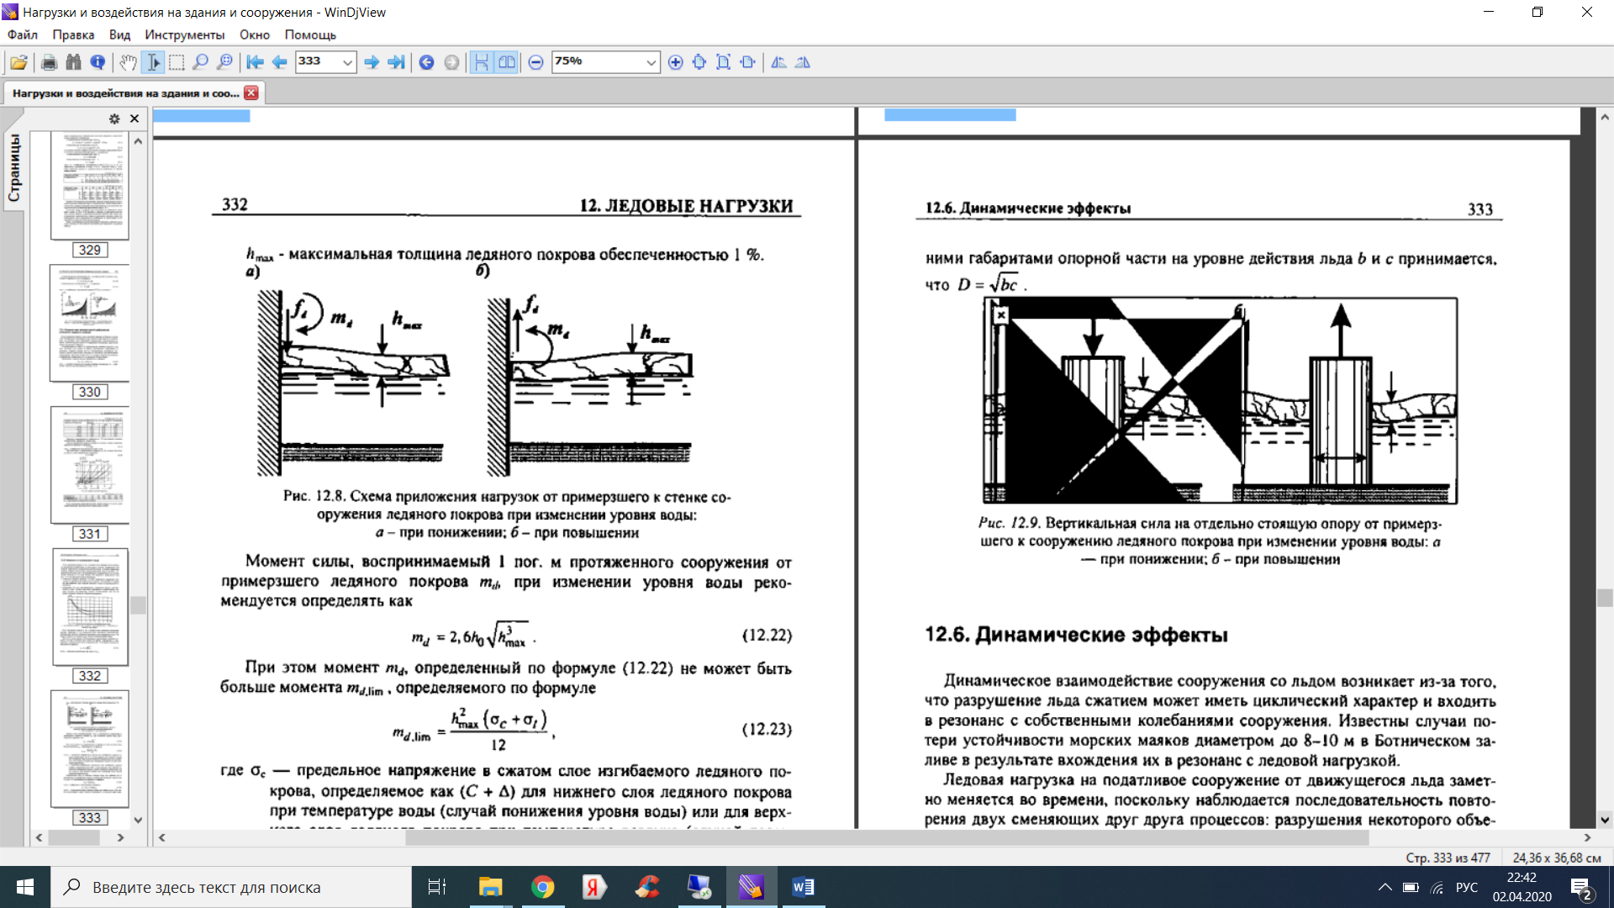Click thumbnail panel scroll left arrow
Image resolution: width=1614 pixels, height=908 pixels.
click(x=39, y=837)
